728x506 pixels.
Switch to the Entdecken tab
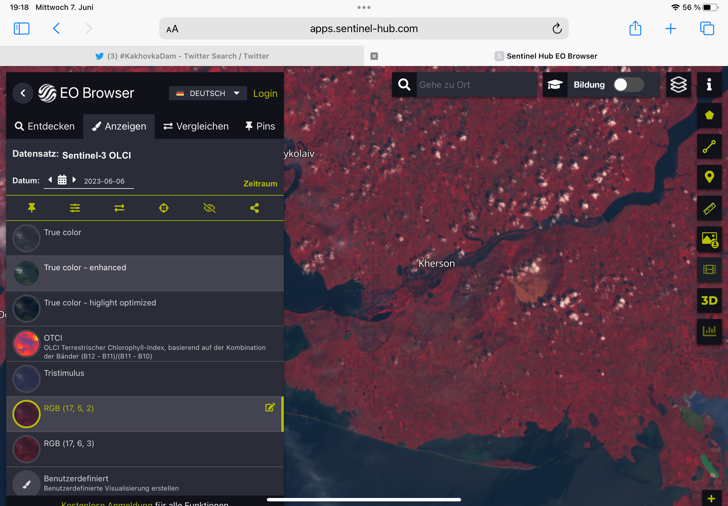click(45, 126)
